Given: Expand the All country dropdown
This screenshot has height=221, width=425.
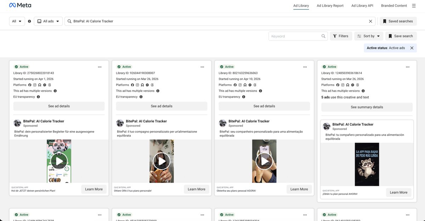Looking at the screenshot, I should click(17, 21).
